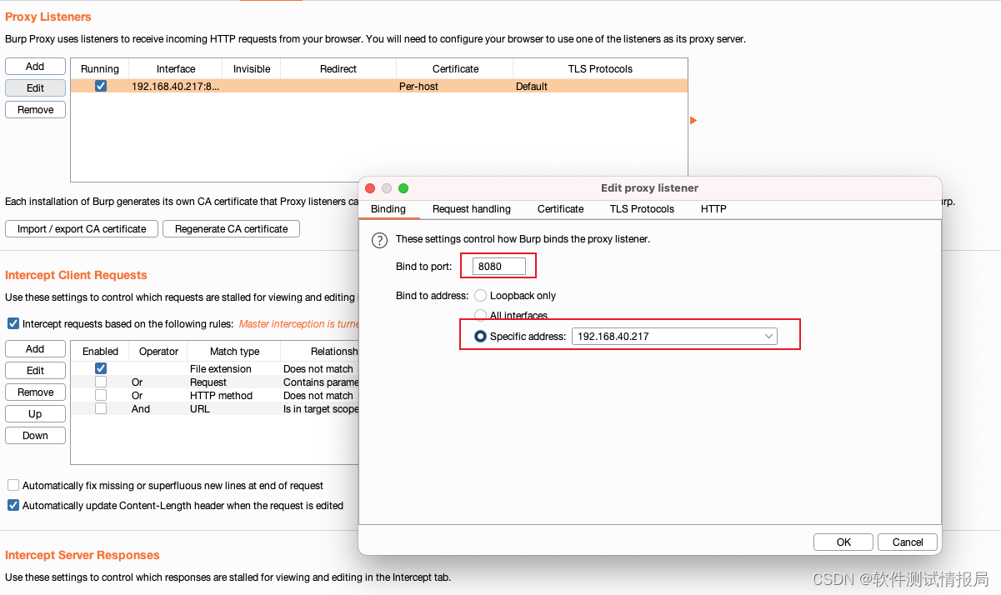The width and height of the screenshot is (1001, 595).
Task: Select Specific address radio button
Action: pos(481,337)
